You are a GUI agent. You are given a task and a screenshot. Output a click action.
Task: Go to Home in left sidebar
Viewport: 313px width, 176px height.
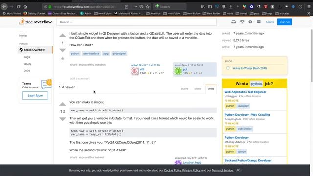(23, 36)
